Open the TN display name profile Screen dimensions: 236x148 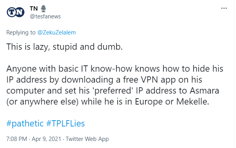coord(34,9)
